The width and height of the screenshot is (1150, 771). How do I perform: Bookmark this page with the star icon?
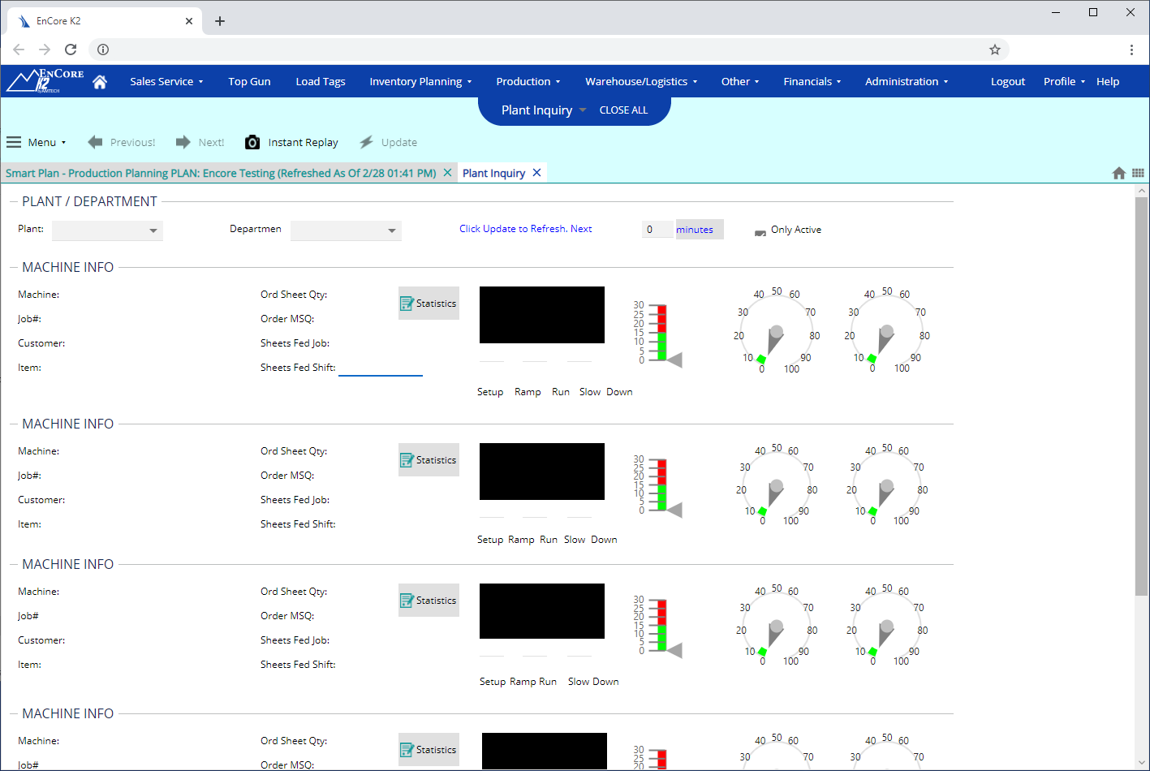click(994, 50)
